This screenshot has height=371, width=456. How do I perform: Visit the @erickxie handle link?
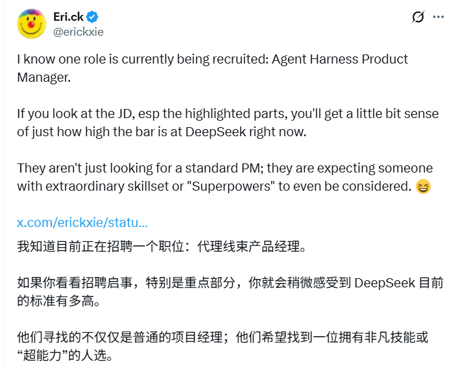click(78, 32)
